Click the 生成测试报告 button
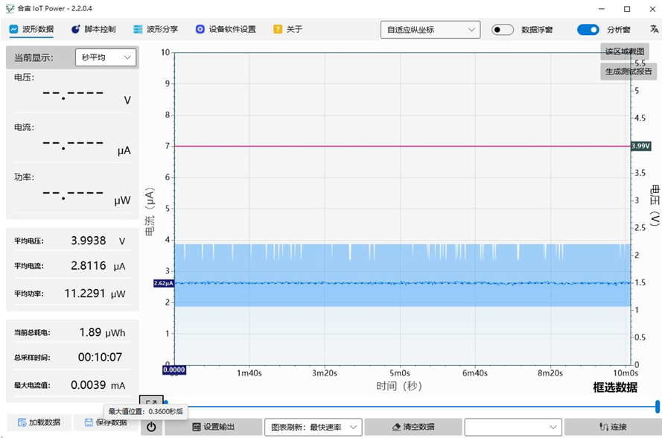 pos(628,72)
